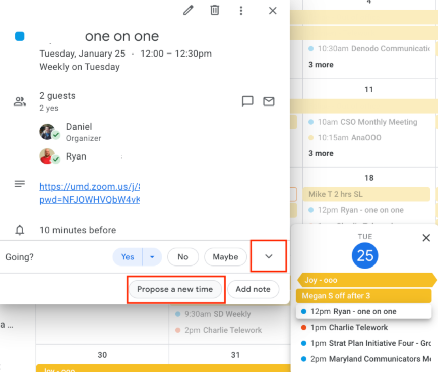The width and height of the screenshot is (438, 372).
Task: Select Ryan's avatar photo
Action: point(47,156)
